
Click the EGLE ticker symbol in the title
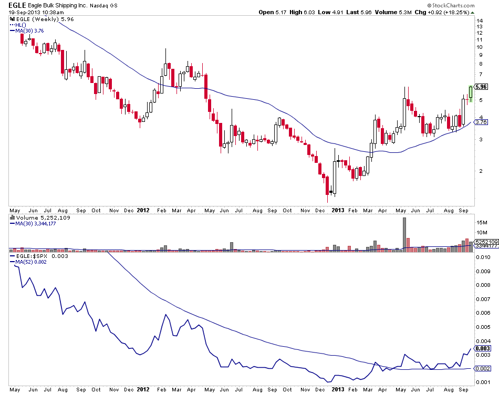pos(17,5)
